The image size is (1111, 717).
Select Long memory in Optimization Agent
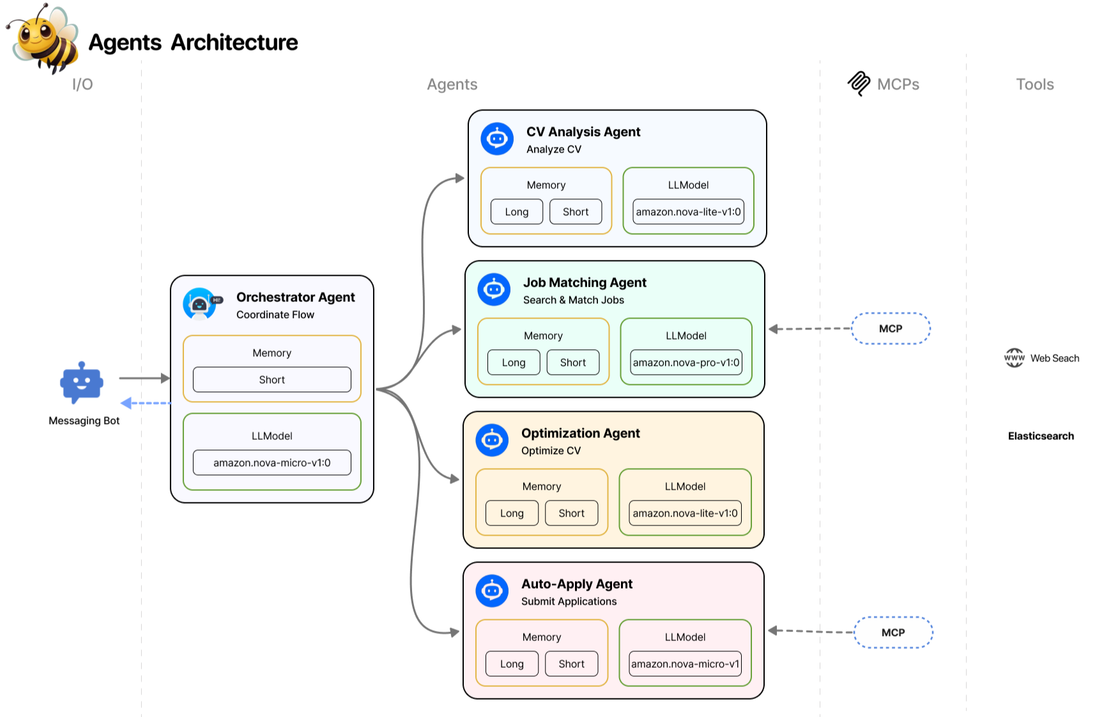(x=512, y=513)
